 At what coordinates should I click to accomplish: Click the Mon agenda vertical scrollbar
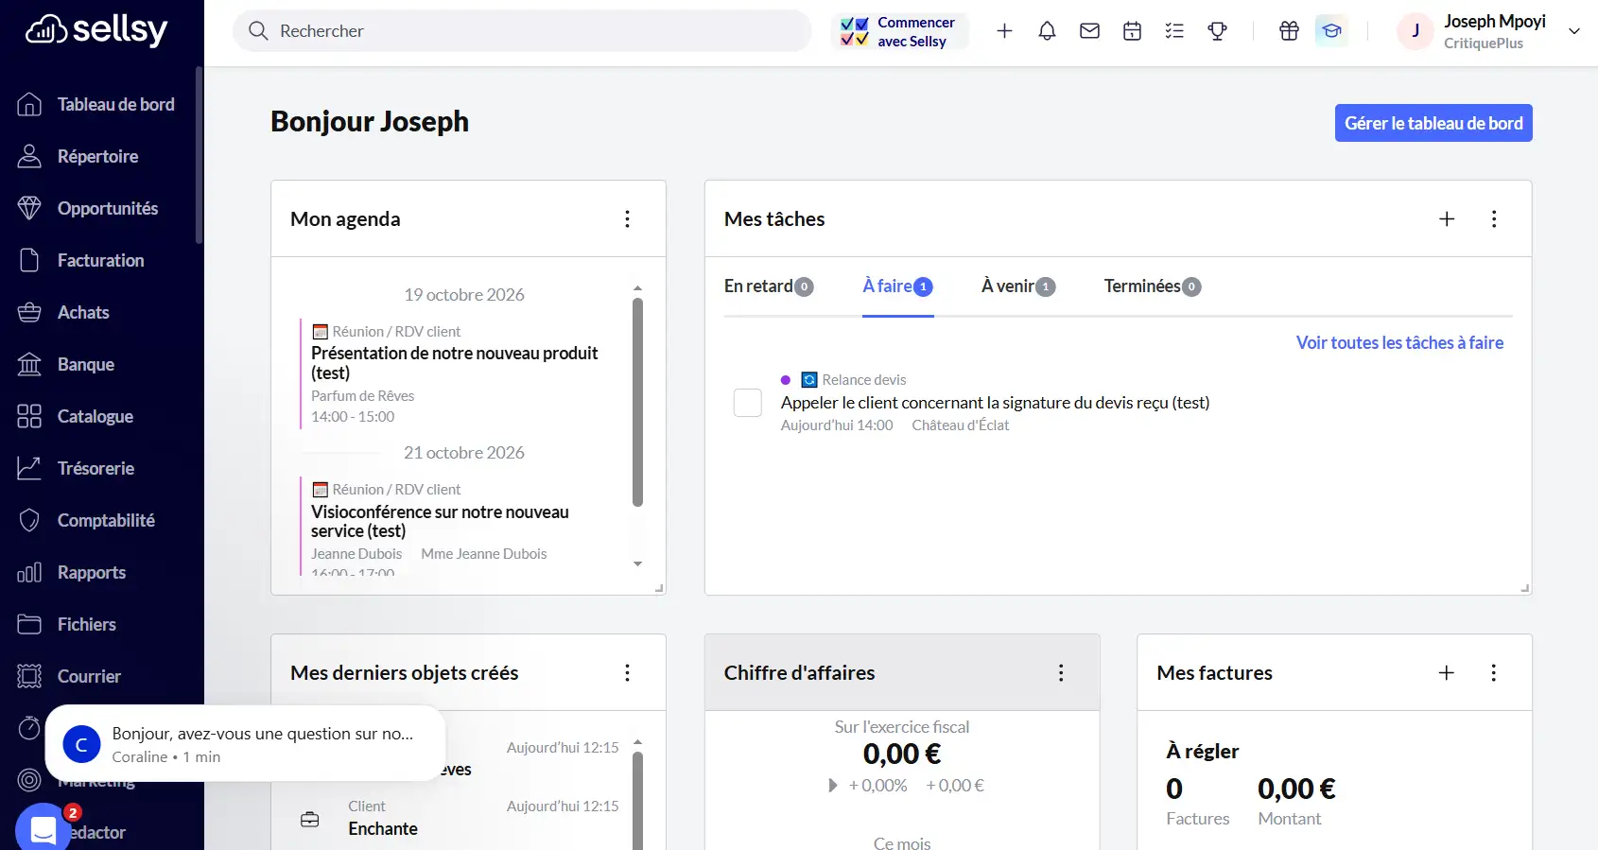(x=637, y=402)
